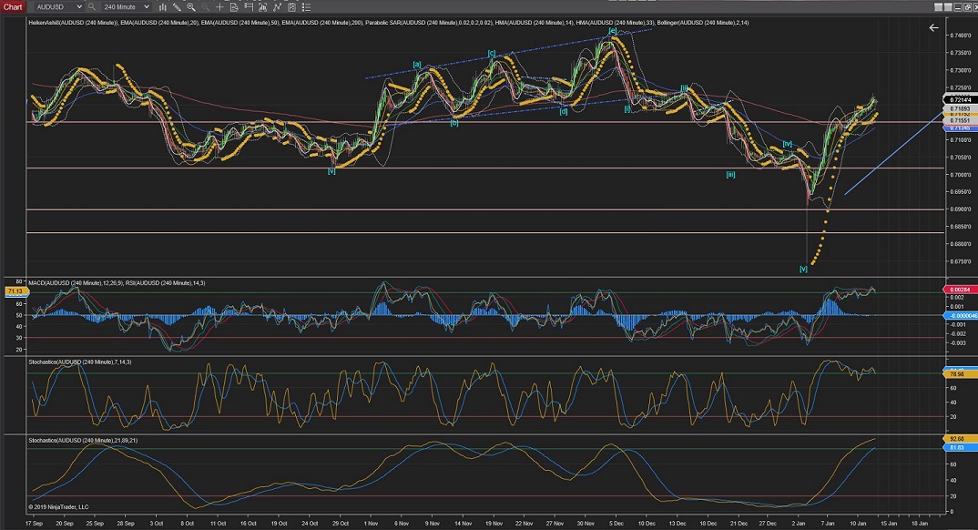This screenshot has width=978, height=530.
Task: Restore down the chart window
Action: click(967, 7)
